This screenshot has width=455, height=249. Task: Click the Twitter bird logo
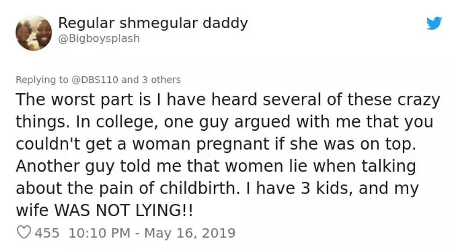click(x=433, y=24)
